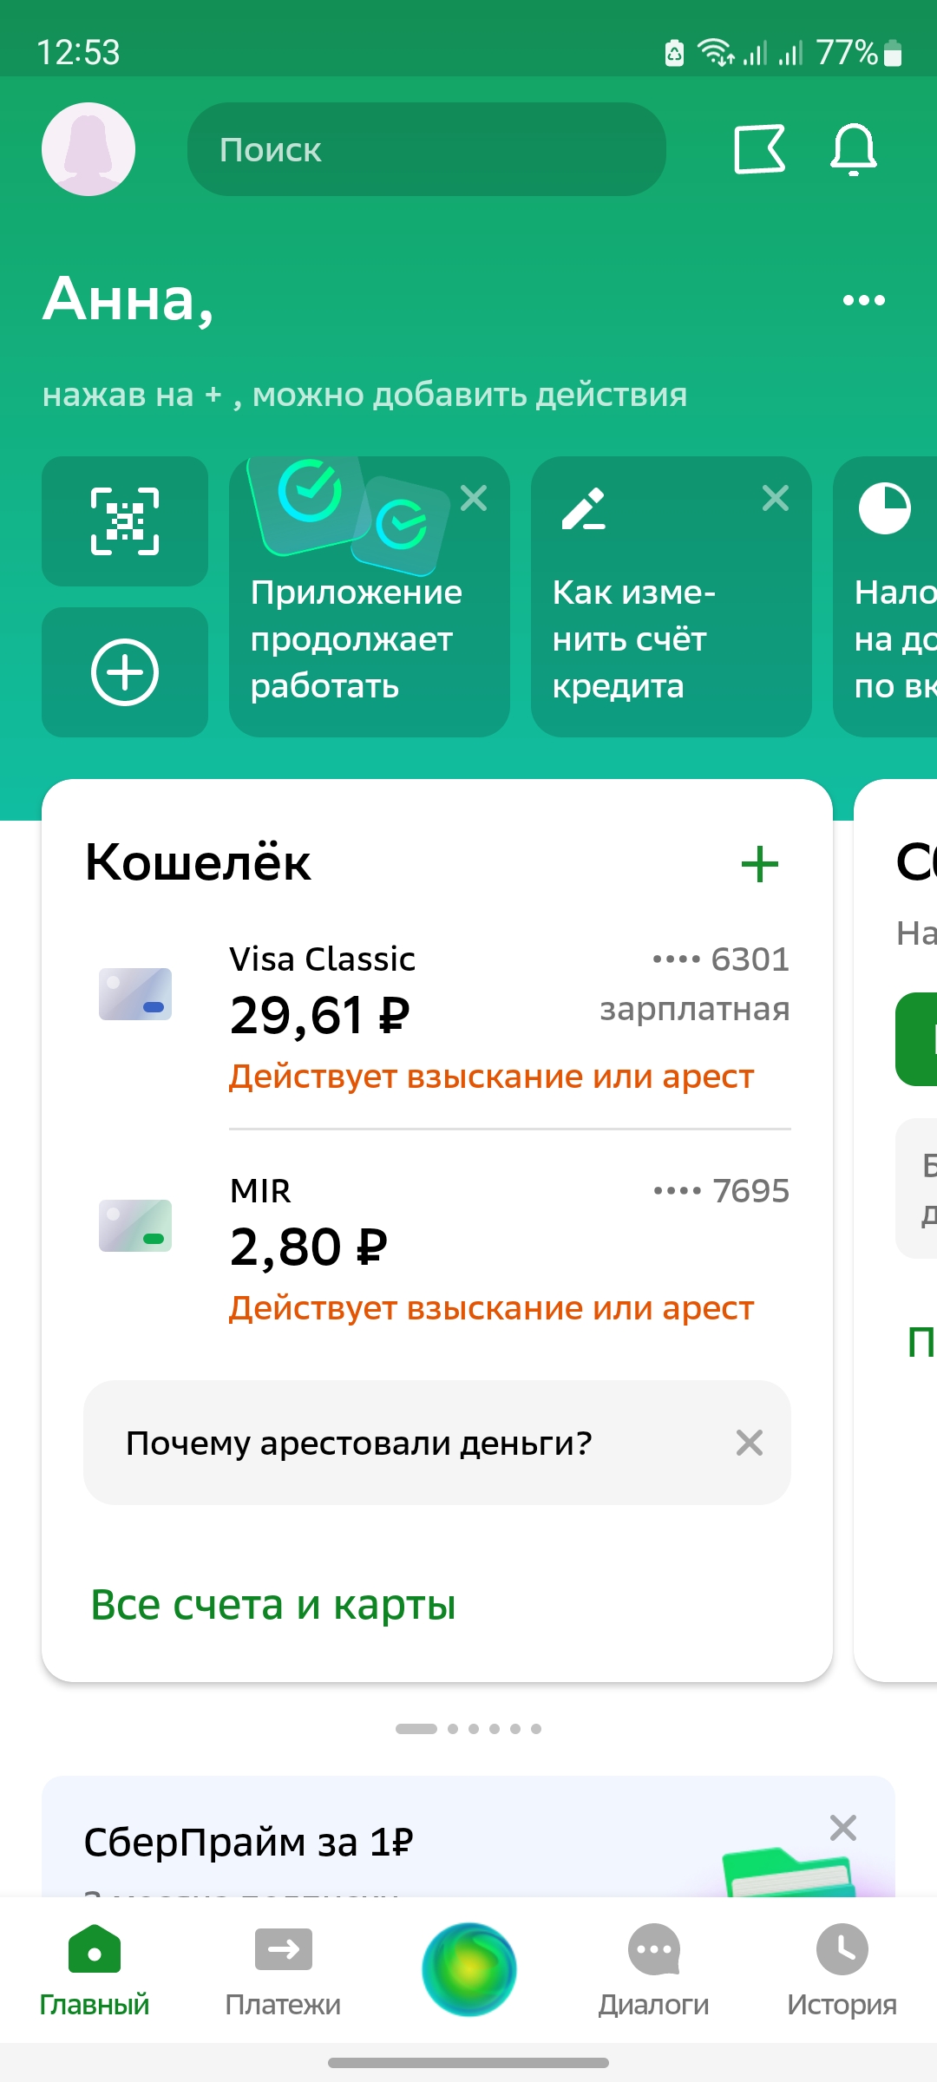937x2082 pixels.
Task: Add a quick action with circled plus
Action: click(x=125, y=672)
